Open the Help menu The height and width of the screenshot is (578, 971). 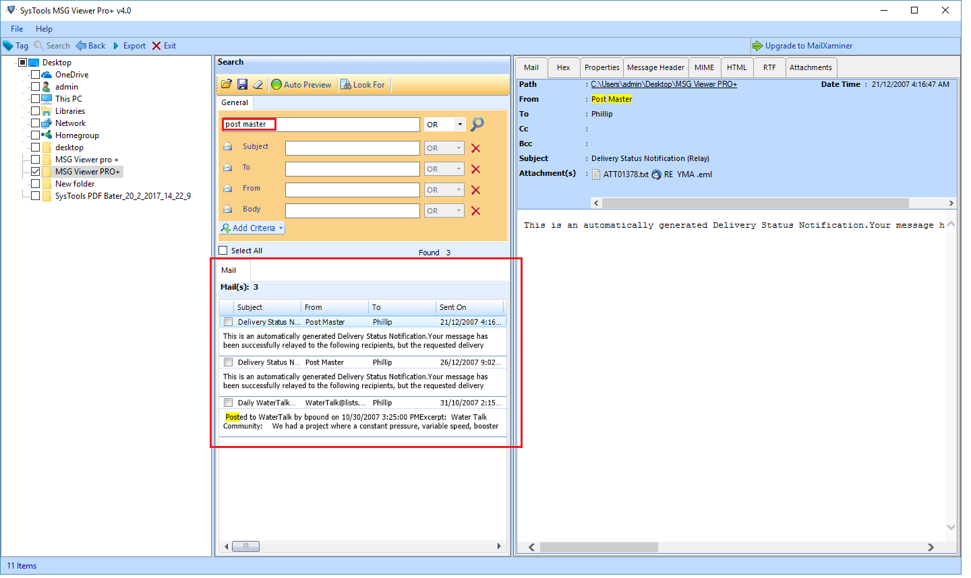pos(44,29)
